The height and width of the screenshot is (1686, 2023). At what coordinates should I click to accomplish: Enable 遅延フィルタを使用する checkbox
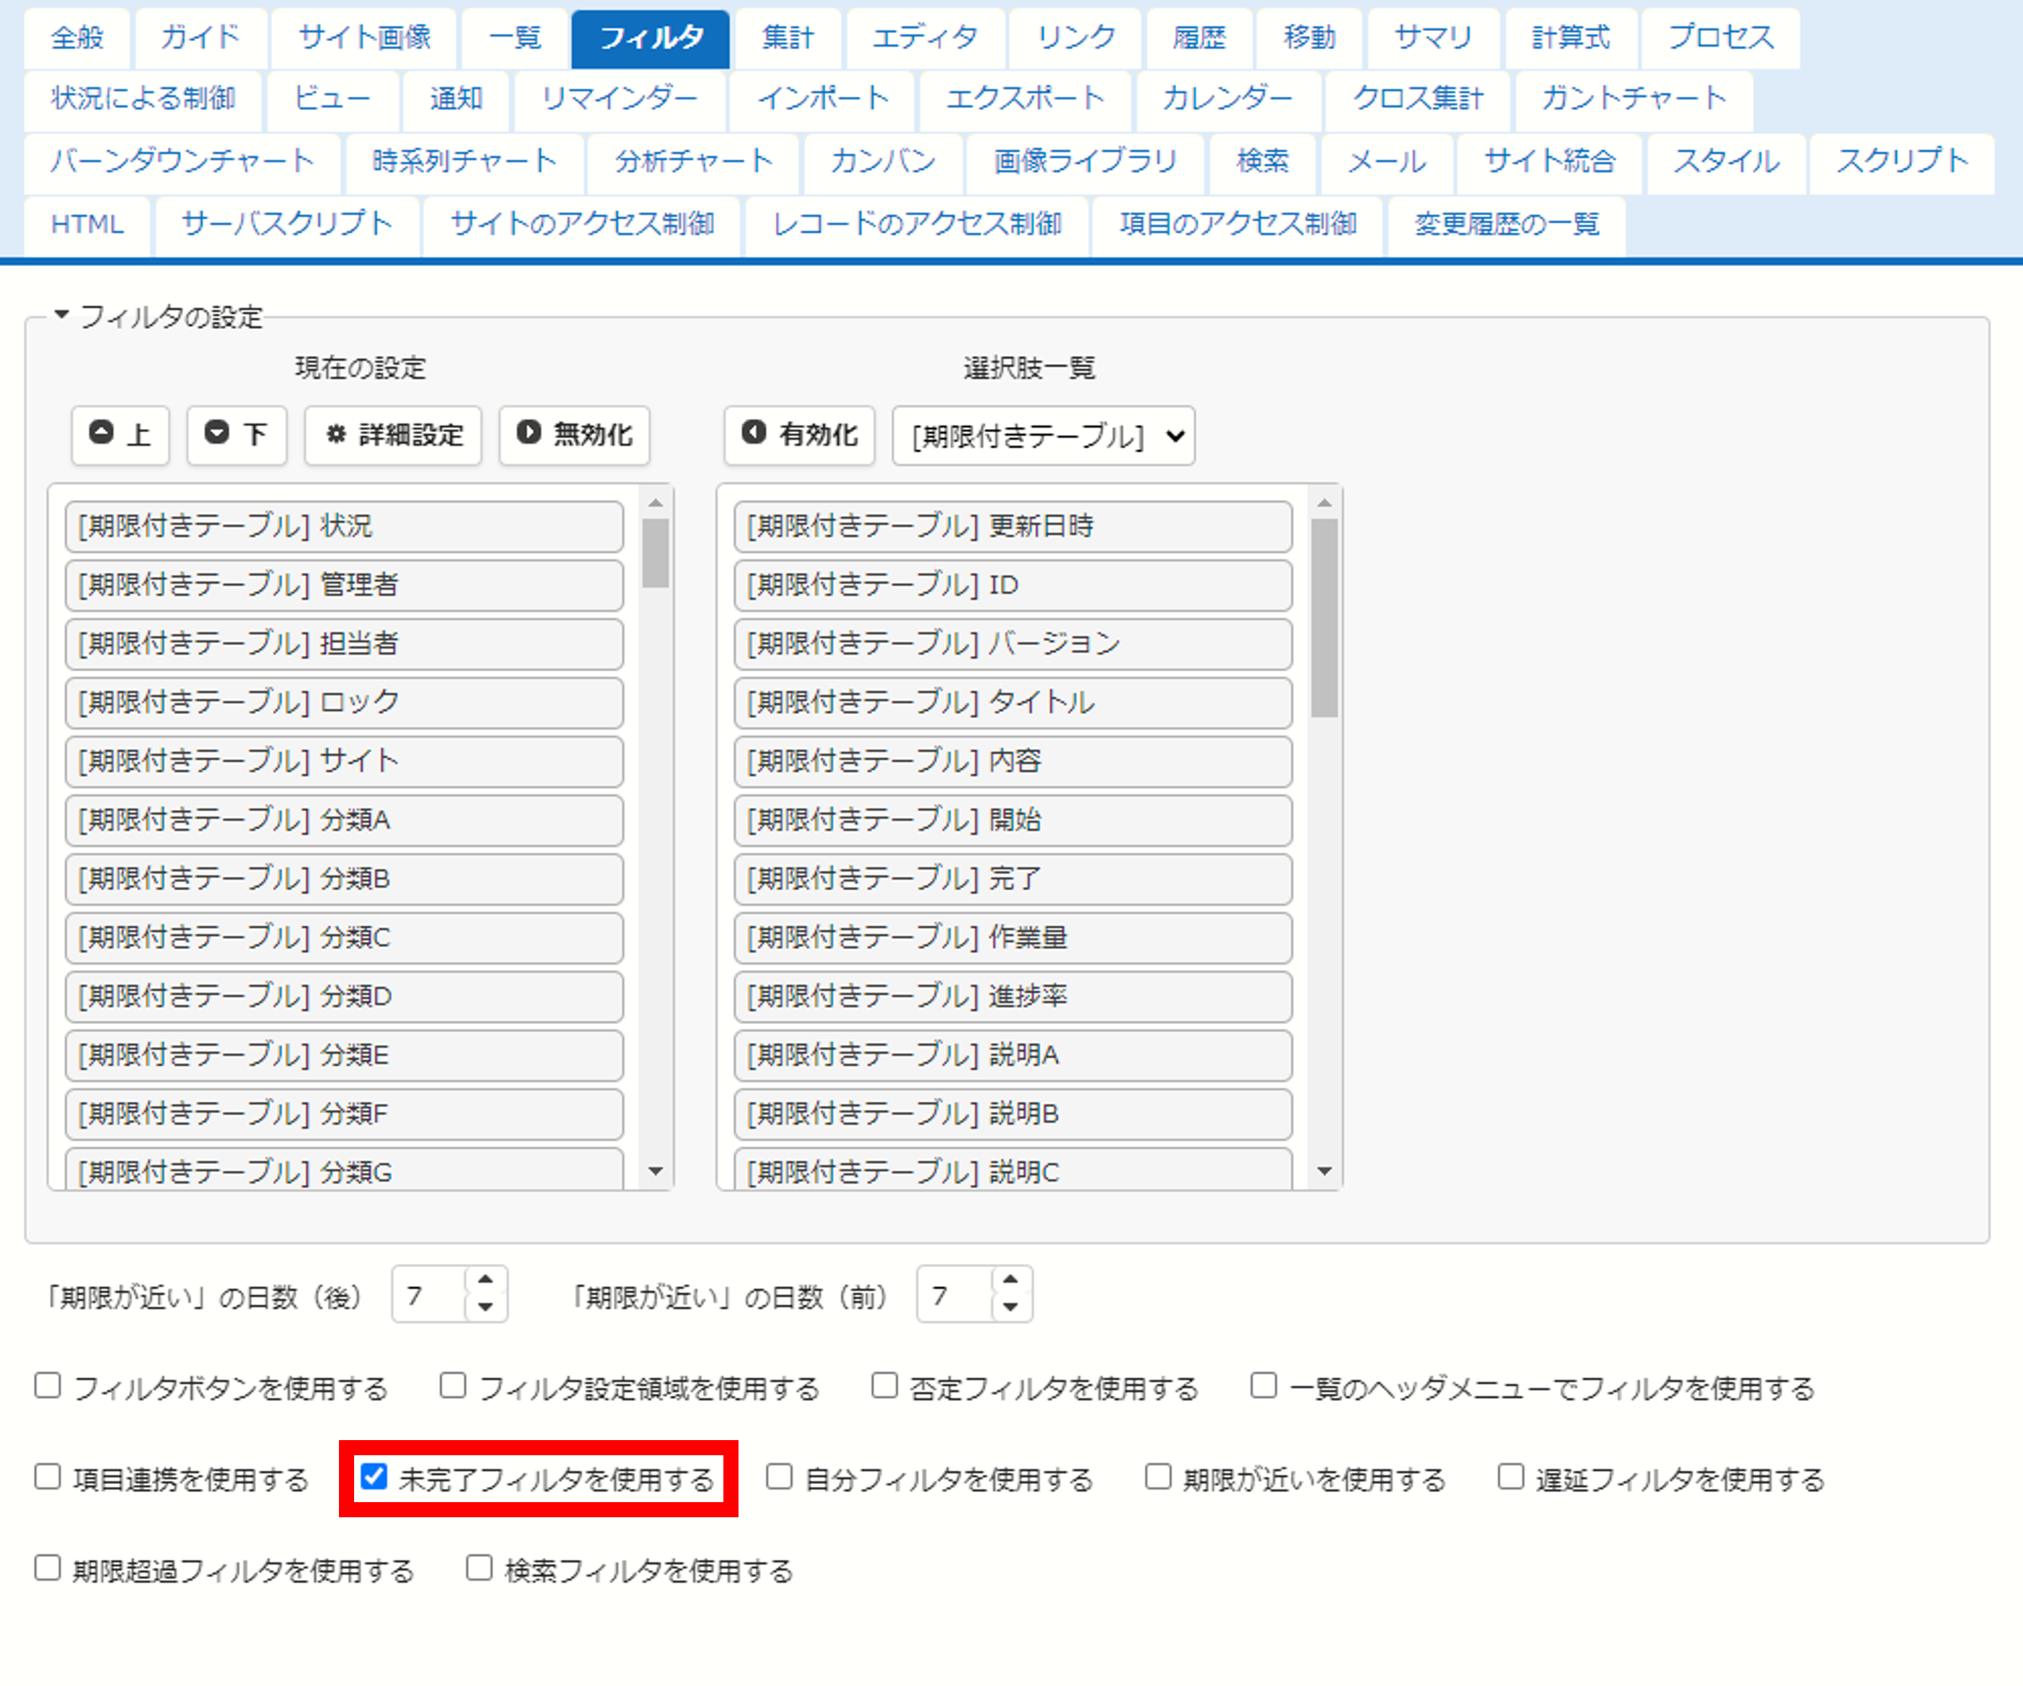(1510, 1477)
